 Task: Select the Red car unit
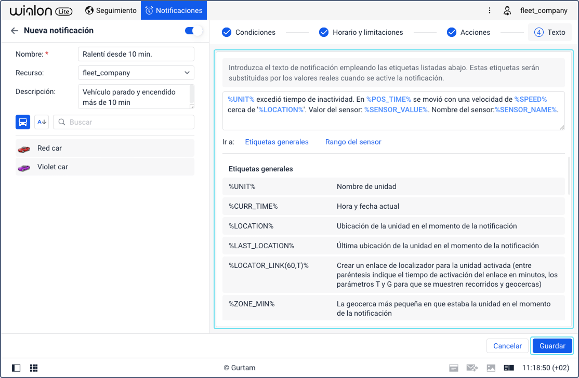click(x=105, y=148)
